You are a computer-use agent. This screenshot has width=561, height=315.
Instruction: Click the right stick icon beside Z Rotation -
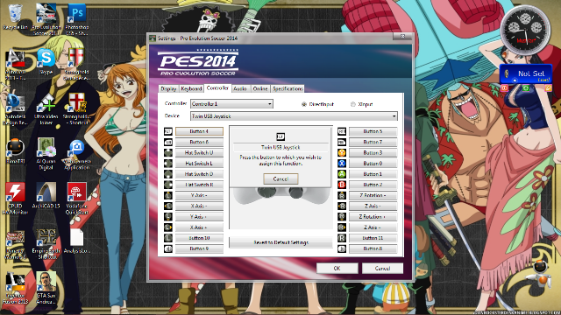(342, 195)
